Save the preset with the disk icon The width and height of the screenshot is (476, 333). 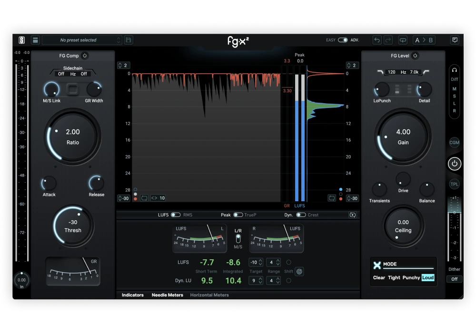129,40
